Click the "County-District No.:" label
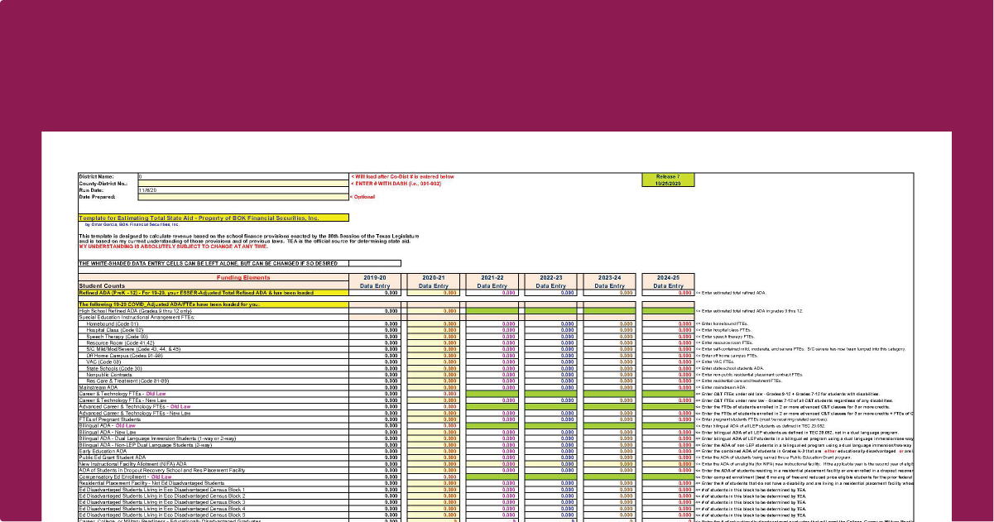 (x=102, y=183)
